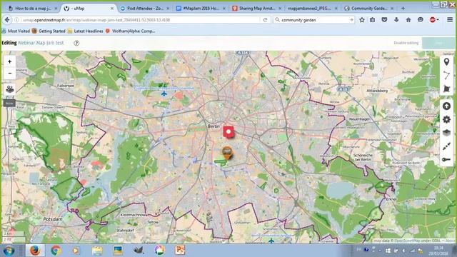The width and height of the screenshot is (457, 257).
Task: Switch to Sharing Map Amsterdam tab
Action: pyautogui.click(x=257, y=9)
